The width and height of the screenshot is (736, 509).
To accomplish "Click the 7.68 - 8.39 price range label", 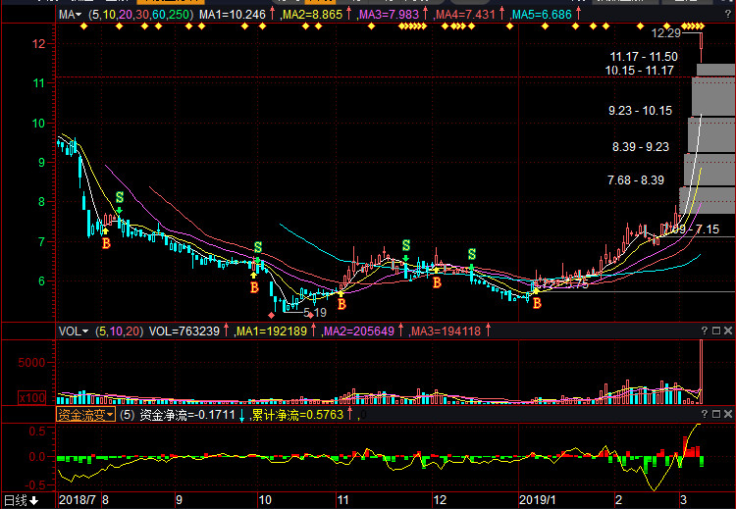I will pyautogui.click(x=636, y=180).
